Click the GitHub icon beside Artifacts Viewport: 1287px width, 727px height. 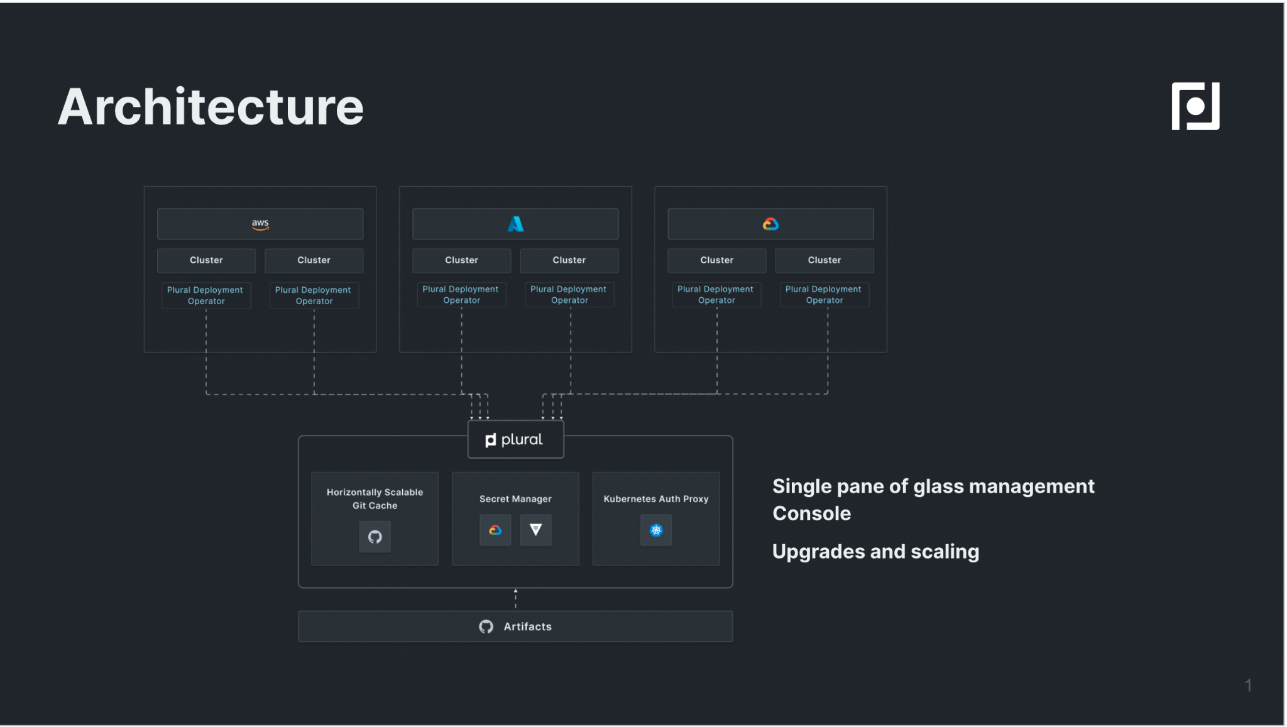(486, 626)
